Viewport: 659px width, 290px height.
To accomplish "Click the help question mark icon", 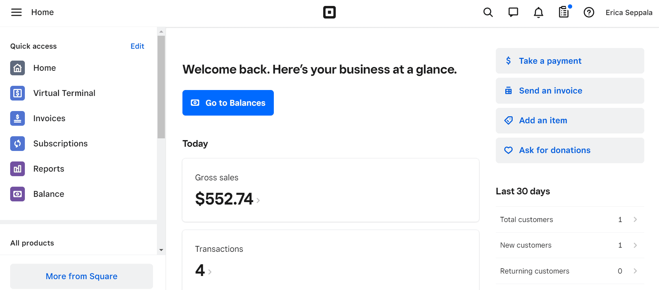I will click(x=589, y=13).
